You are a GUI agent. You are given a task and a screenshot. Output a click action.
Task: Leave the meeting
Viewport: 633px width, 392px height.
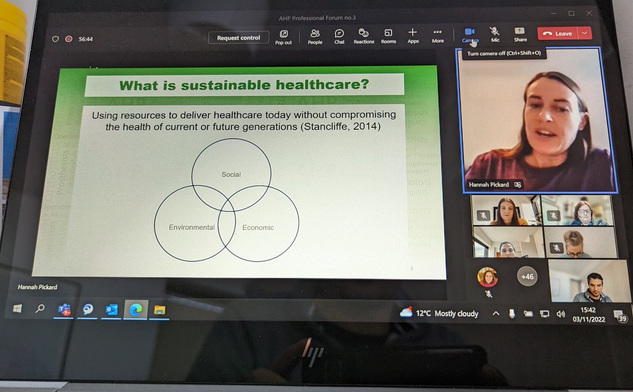558,33
